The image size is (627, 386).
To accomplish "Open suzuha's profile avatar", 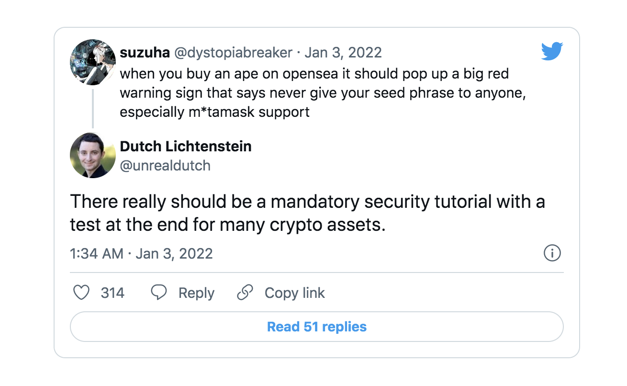I will tap(93, 63).
